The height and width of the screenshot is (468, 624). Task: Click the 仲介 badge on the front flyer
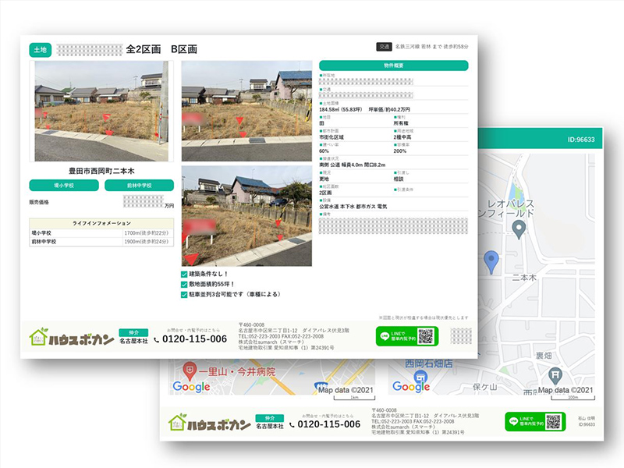[133, 333]
